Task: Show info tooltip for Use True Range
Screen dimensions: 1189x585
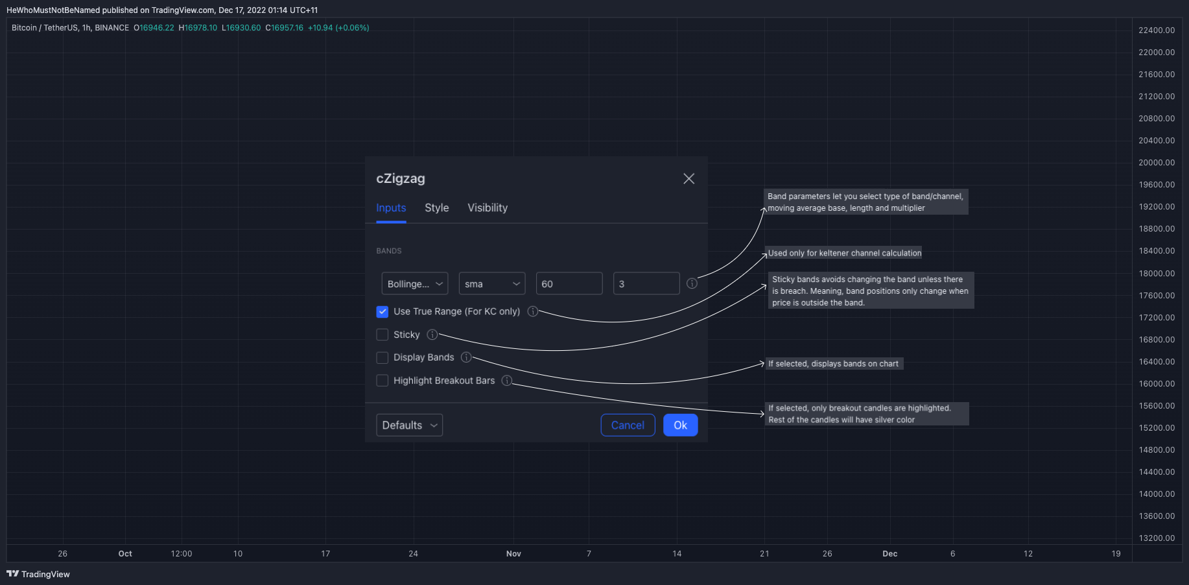Action: 532,311
